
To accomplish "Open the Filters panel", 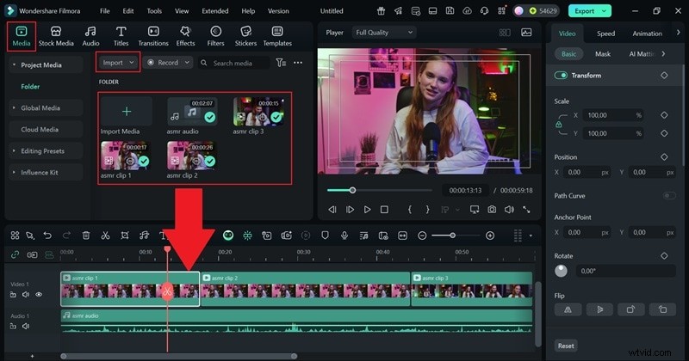I will [x=215, y=36].
